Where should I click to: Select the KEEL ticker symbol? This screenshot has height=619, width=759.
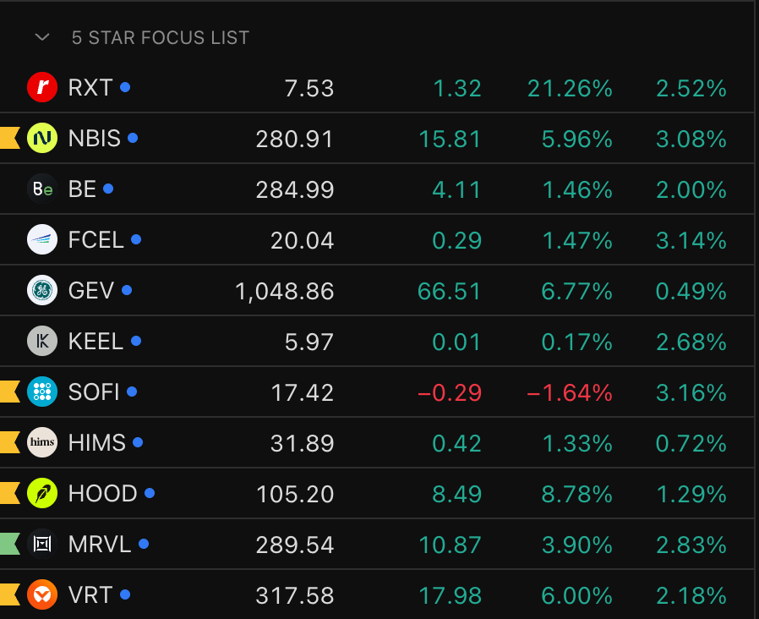pos(96,342)
